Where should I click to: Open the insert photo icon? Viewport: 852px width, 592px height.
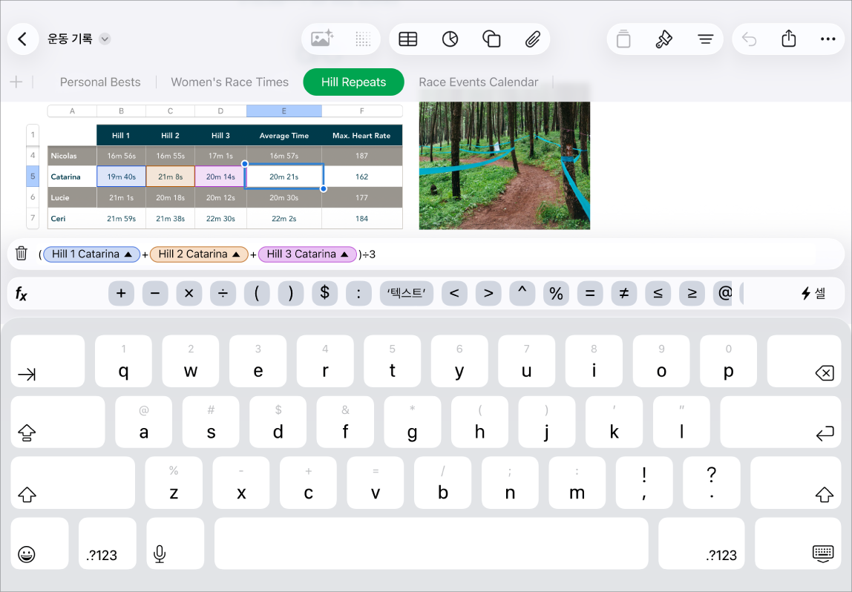point(321,39)
